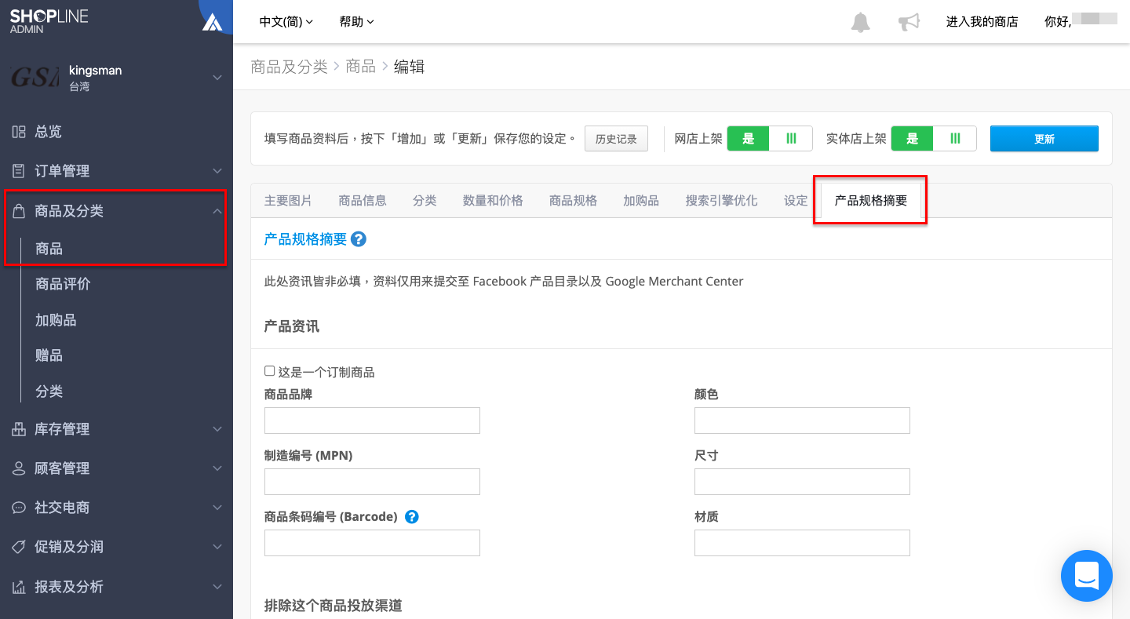1130x619 pixels.
Task: Open the 中文(简) language dropdown
Action: (286, 22)
